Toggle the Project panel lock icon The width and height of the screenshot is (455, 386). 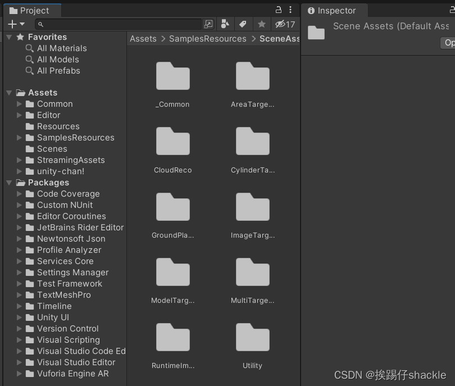pyautogui.click(x=278, y=10)
